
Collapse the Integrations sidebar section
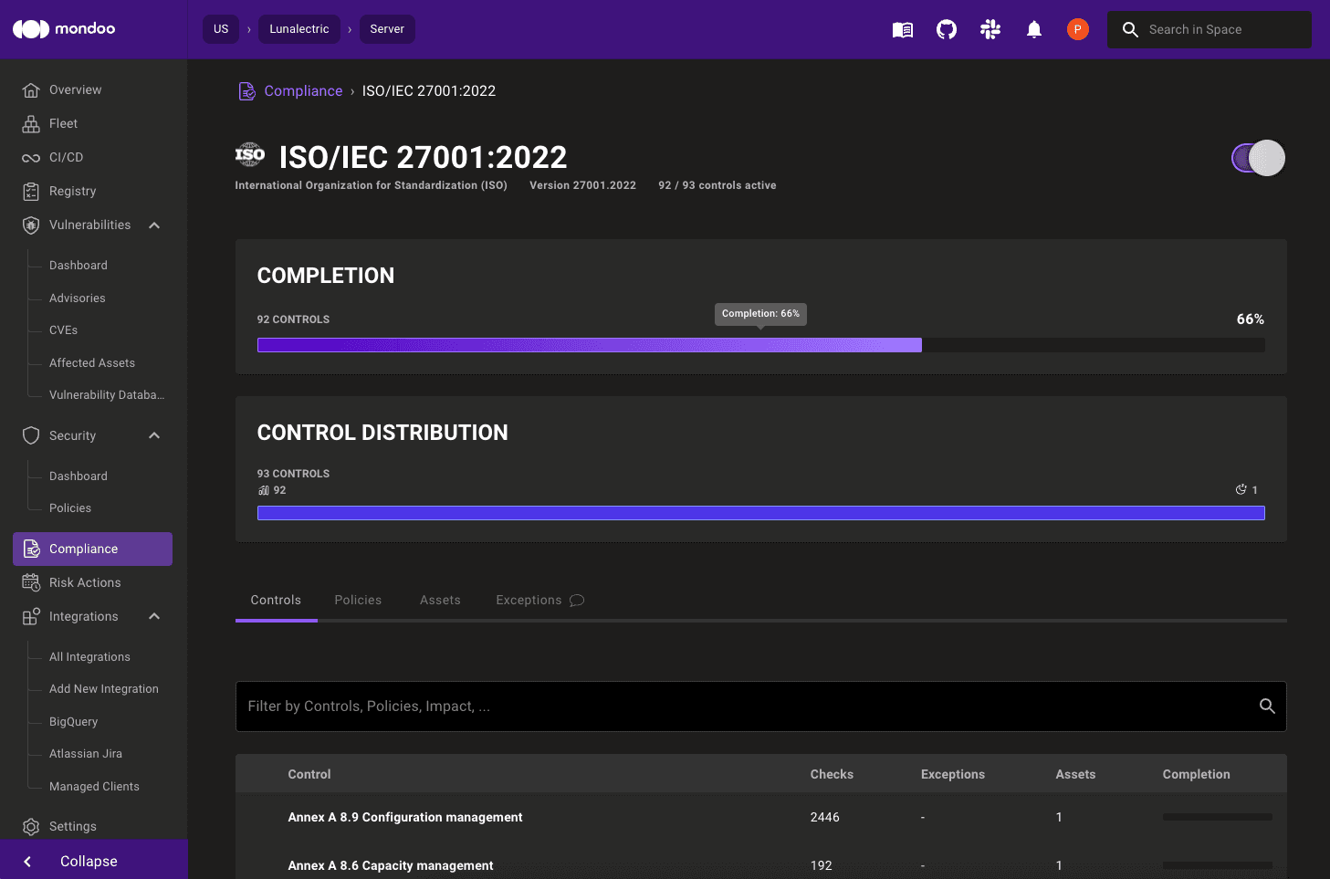coord(154,616)
